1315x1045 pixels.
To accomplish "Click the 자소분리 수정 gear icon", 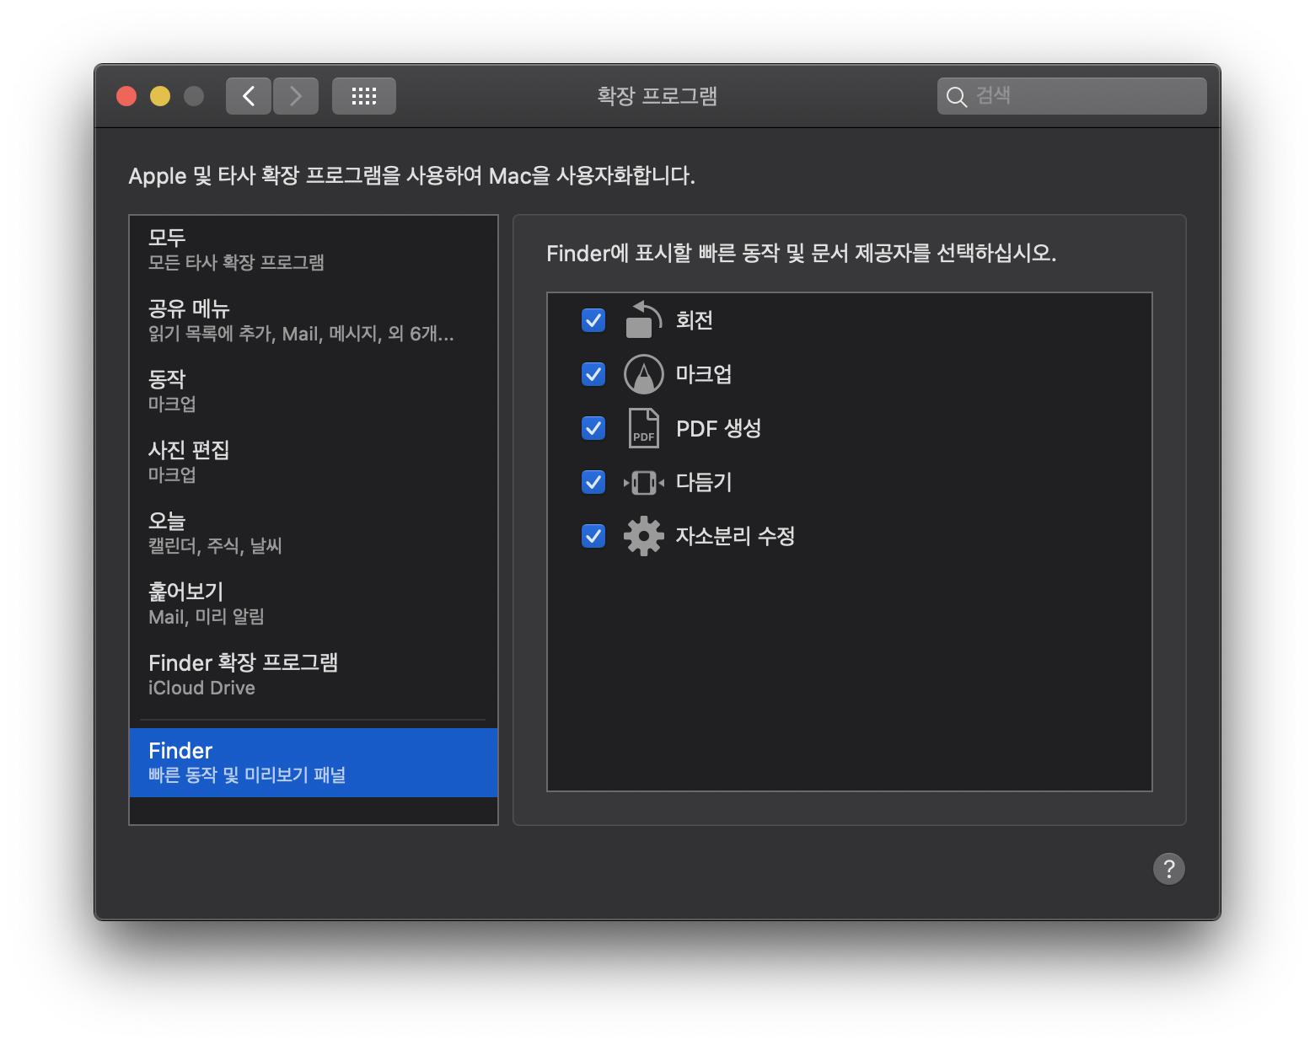I will 643,536.
